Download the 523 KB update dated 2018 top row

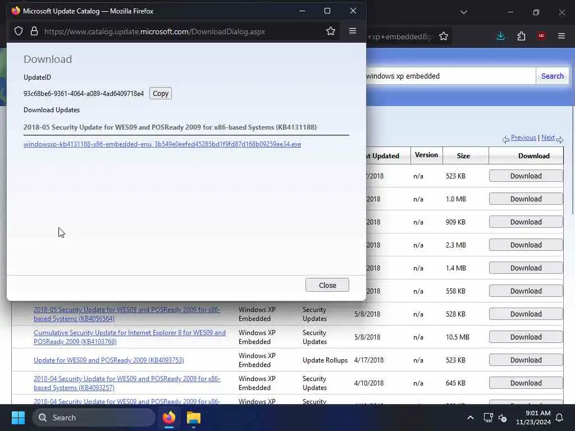point(526,176)
